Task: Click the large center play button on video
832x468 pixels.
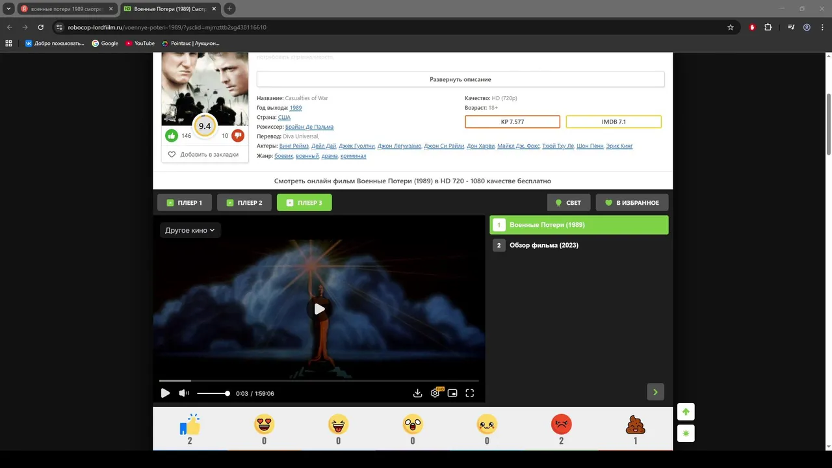Action: pyautogui.click(x=319, y=309)
